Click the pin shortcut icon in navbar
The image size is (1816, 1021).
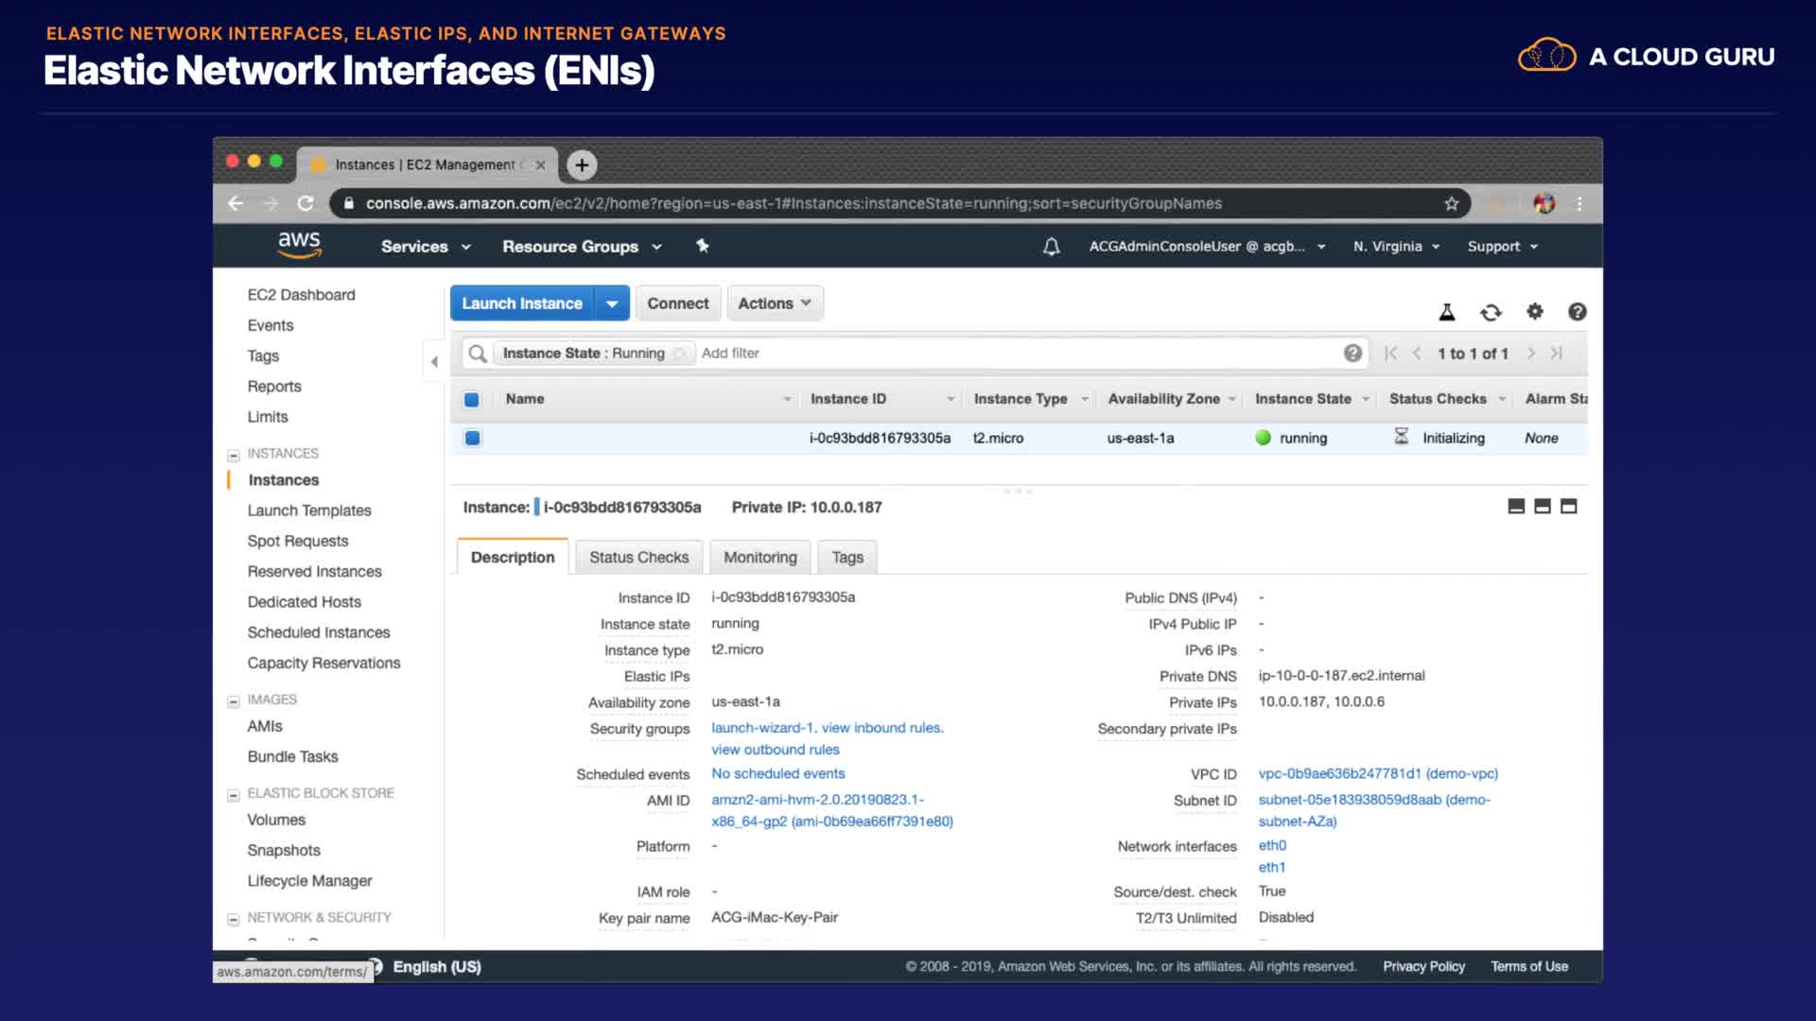click(x=702, y=246)
